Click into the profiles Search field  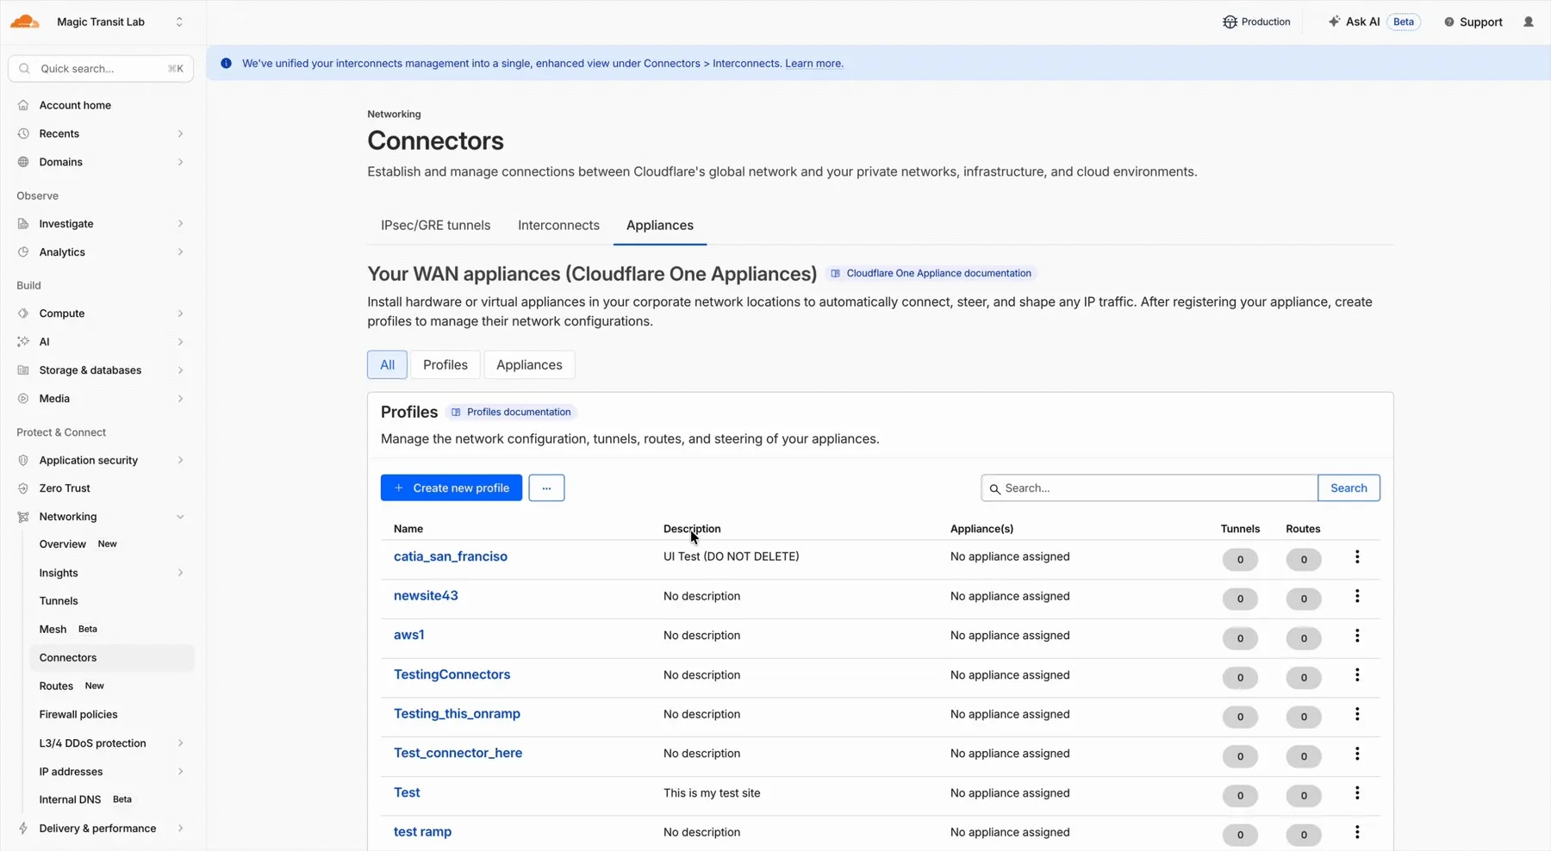pos(1149,488)
